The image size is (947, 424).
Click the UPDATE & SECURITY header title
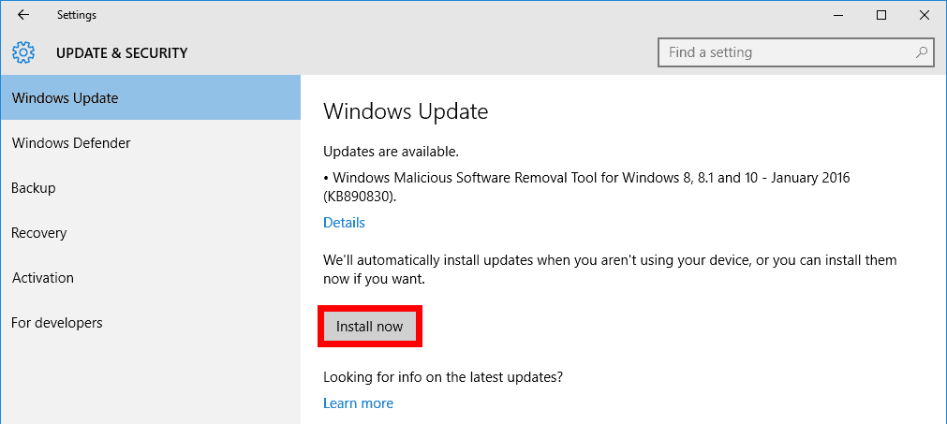coord(122,53)
